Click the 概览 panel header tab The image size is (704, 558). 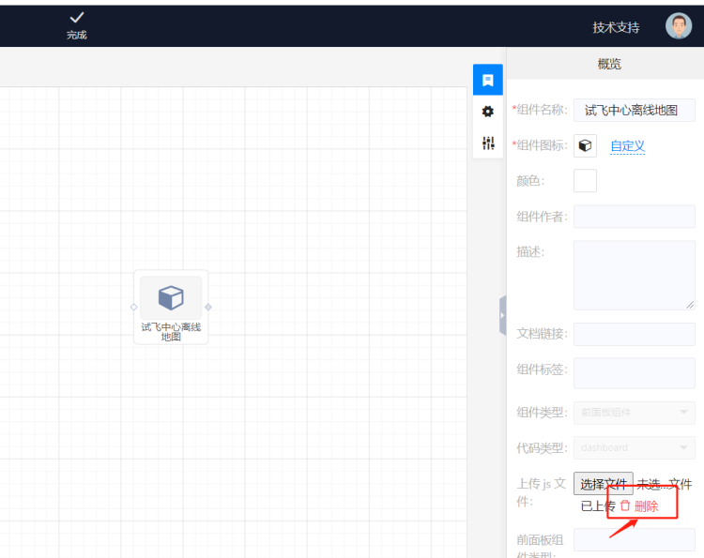(609, 64)
